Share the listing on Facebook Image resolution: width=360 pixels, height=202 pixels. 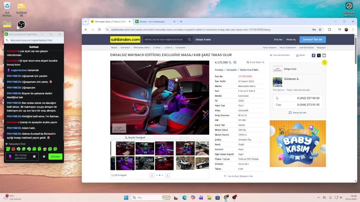pyautogui.click(x=314, y=56)
